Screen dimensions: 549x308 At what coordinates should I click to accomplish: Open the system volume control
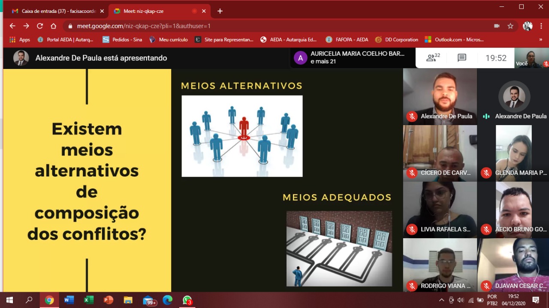pos(461,300)
